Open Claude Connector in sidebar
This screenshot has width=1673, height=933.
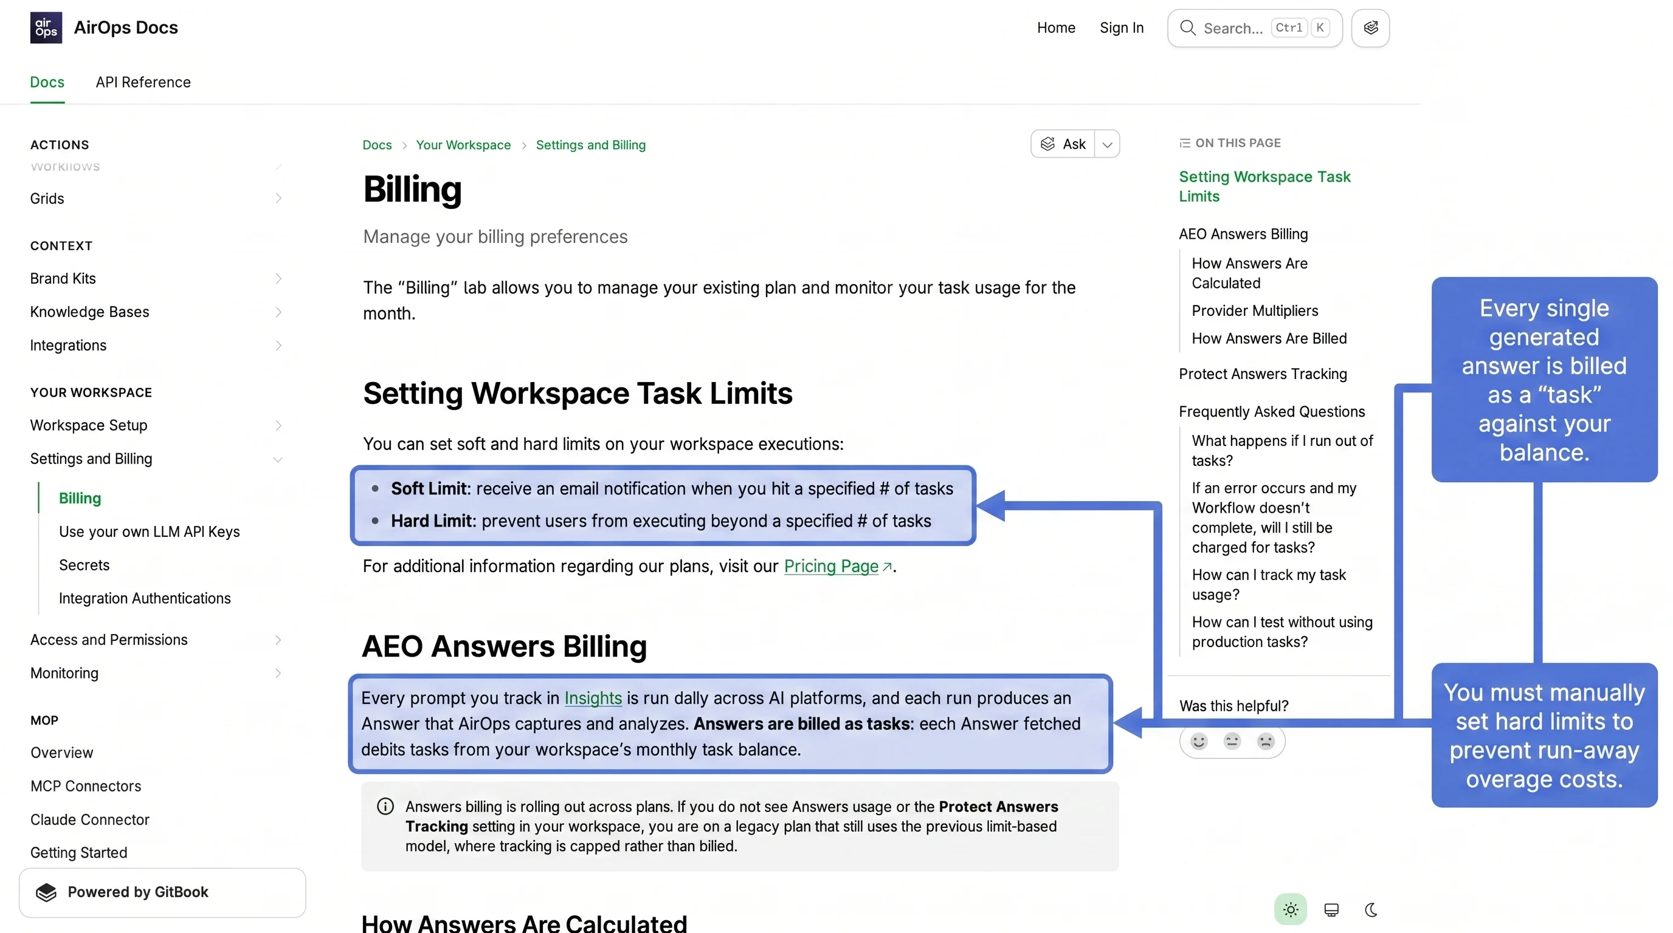click(x=89, y=820)
